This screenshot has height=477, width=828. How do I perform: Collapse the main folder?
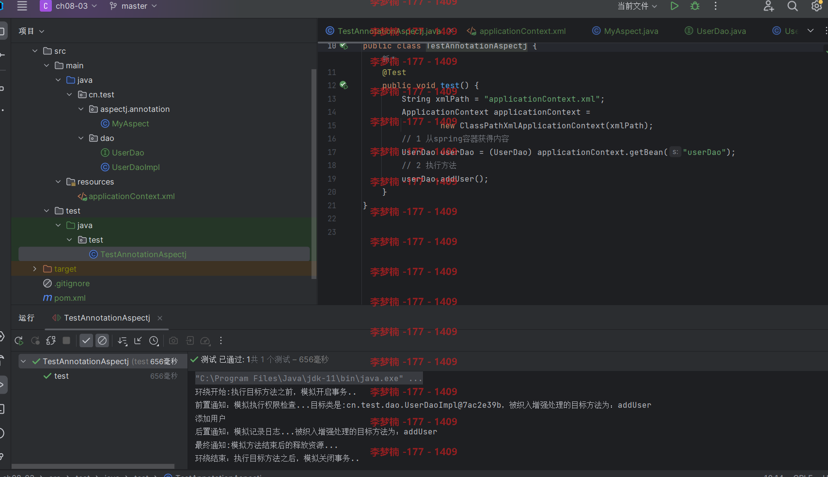click(x=47, y=65)
